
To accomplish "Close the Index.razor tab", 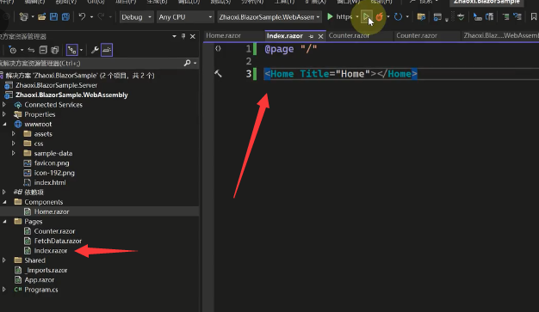I will point(320,36).
